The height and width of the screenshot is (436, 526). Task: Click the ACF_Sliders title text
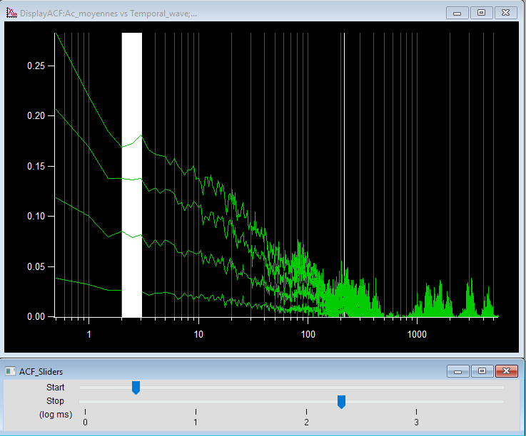tap(41, 372)
